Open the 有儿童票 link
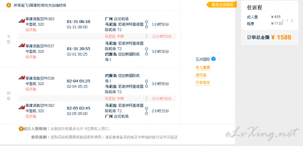 pos(203,68)
